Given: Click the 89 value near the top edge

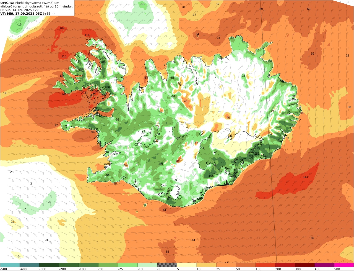Looking at the screenshot, I should coord(261,9).
